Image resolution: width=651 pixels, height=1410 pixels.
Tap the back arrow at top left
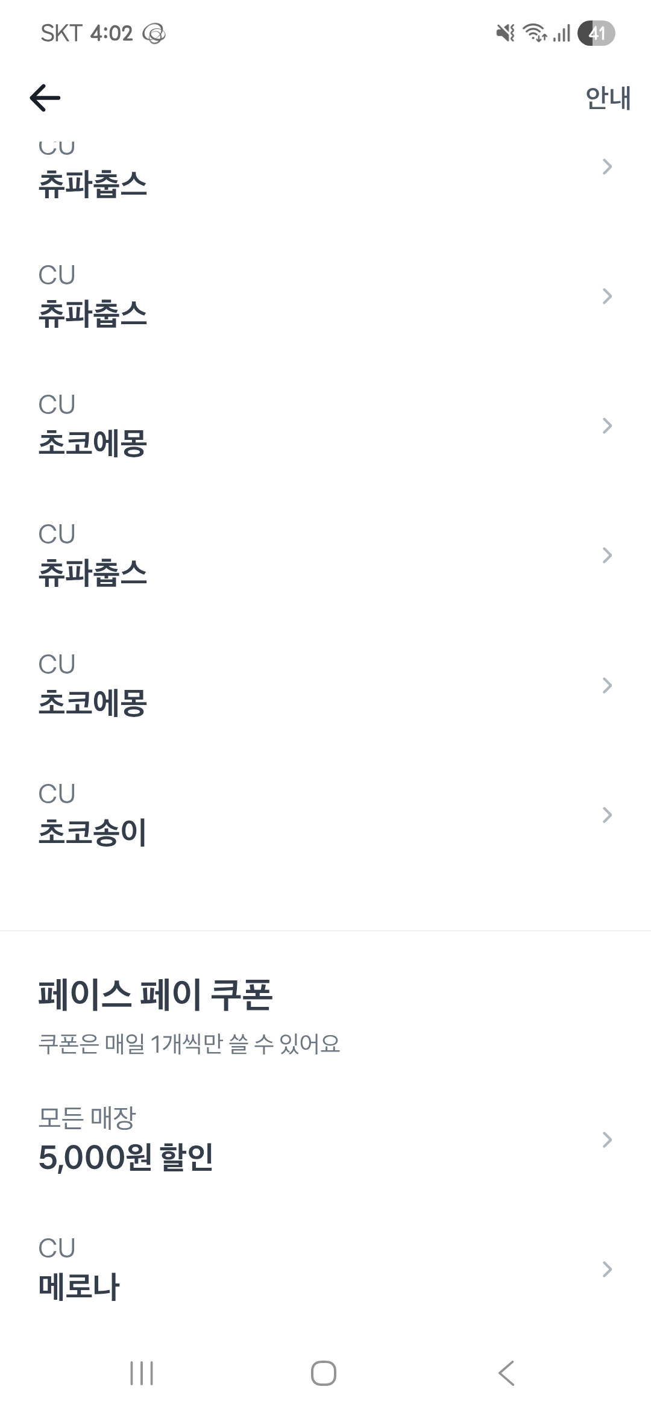click(x=45, y=98)
